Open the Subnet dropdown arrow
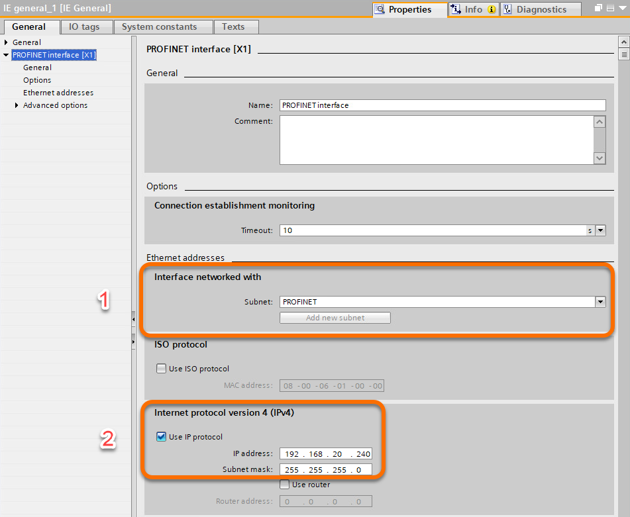The height and width of the screenshot is (517, 630). 600,302
